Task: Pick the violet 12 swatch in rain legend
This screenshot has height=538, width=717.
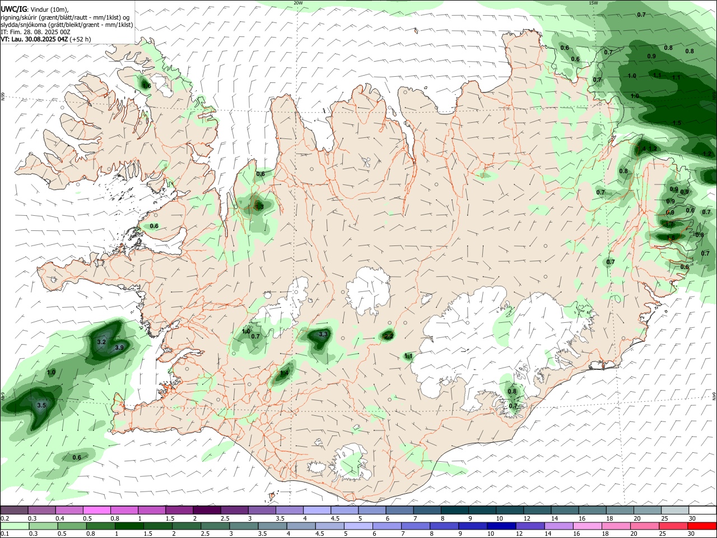Action: pyautogui.click(x=530, y=526)
